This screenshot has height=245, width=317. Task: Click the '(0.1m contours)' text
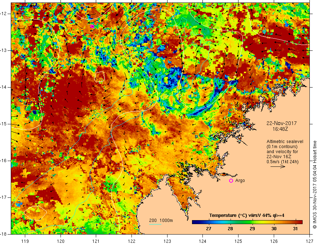[x=282, y=147]
